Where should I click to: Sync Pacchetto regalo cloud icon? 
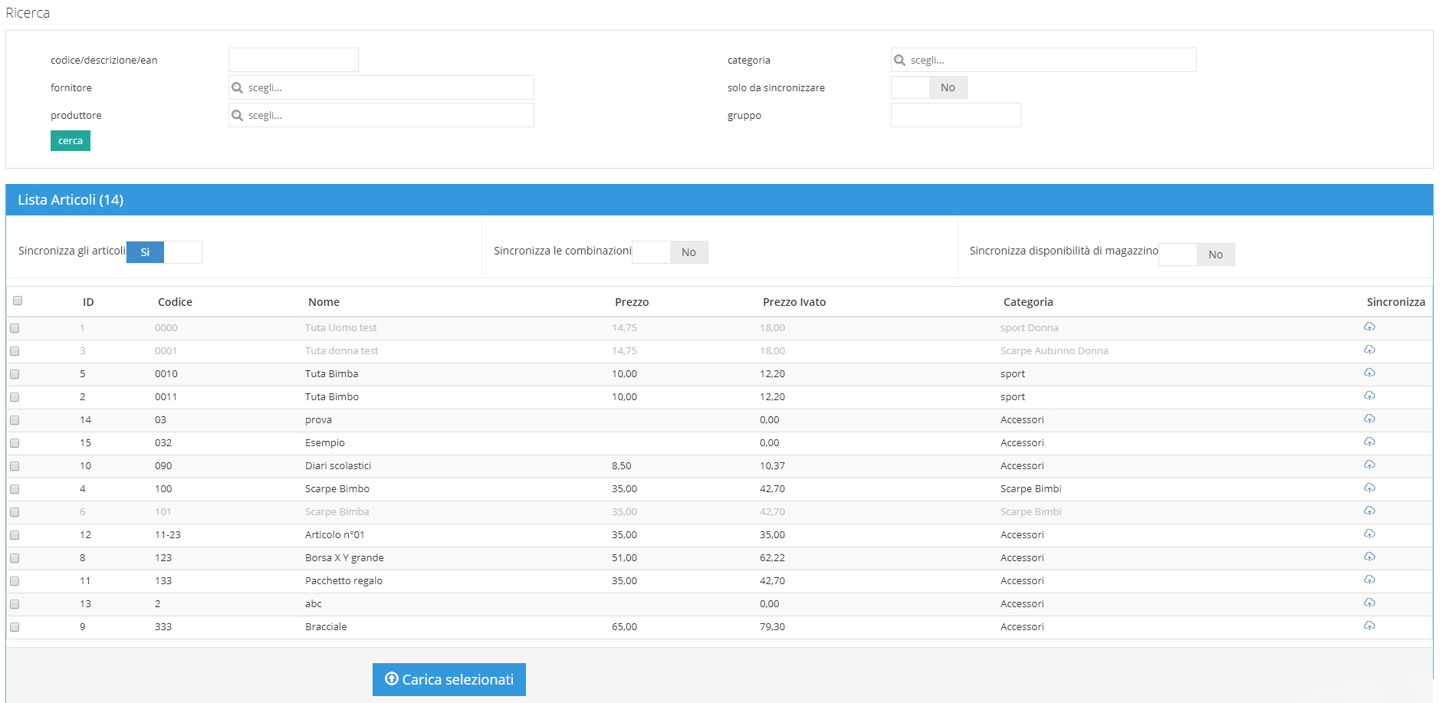tap(1369, 580)
